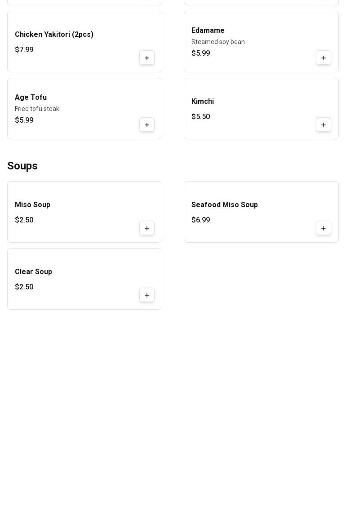Select the Seafood Miso Soup title
The image size is (346, 506).
coord(224,205)
